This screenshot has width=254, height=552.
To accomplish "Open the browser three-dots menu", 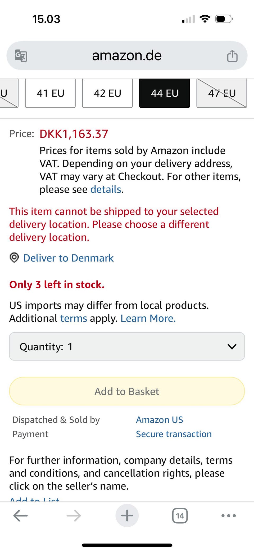I will coord(229,516).
